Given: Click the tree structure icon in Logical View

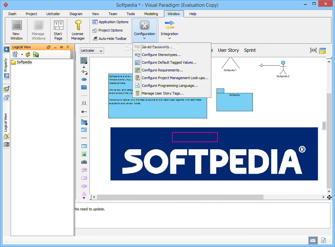Looking at the screenshot, I should [x=15, y=54].
